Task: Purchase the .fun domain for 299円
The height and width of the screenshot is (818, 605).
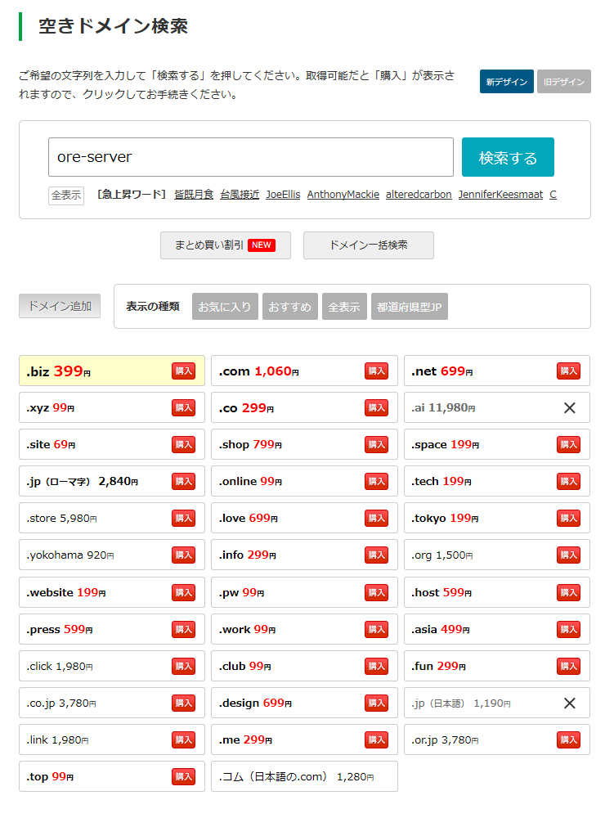Action: (x=568, y=666)
